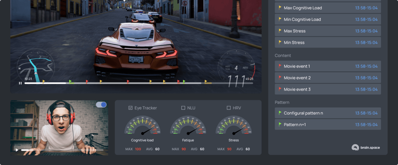The image size is (398, 165).
Task: Select the Min Stress row label
Action: pos(294,43)
